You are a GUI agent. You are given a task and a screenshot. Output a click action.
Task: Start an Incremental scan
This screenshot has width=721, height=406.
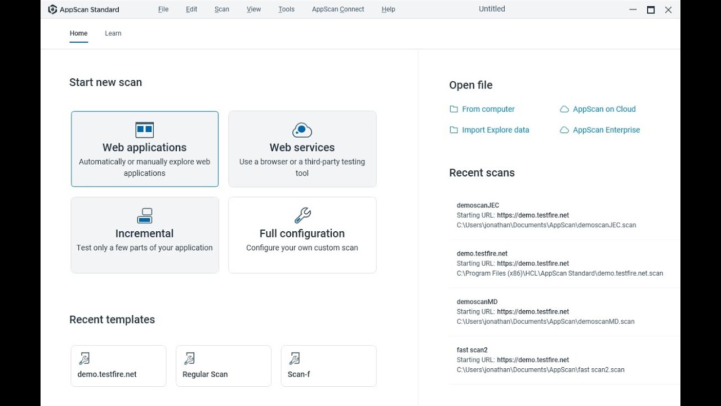coord(145,235)
